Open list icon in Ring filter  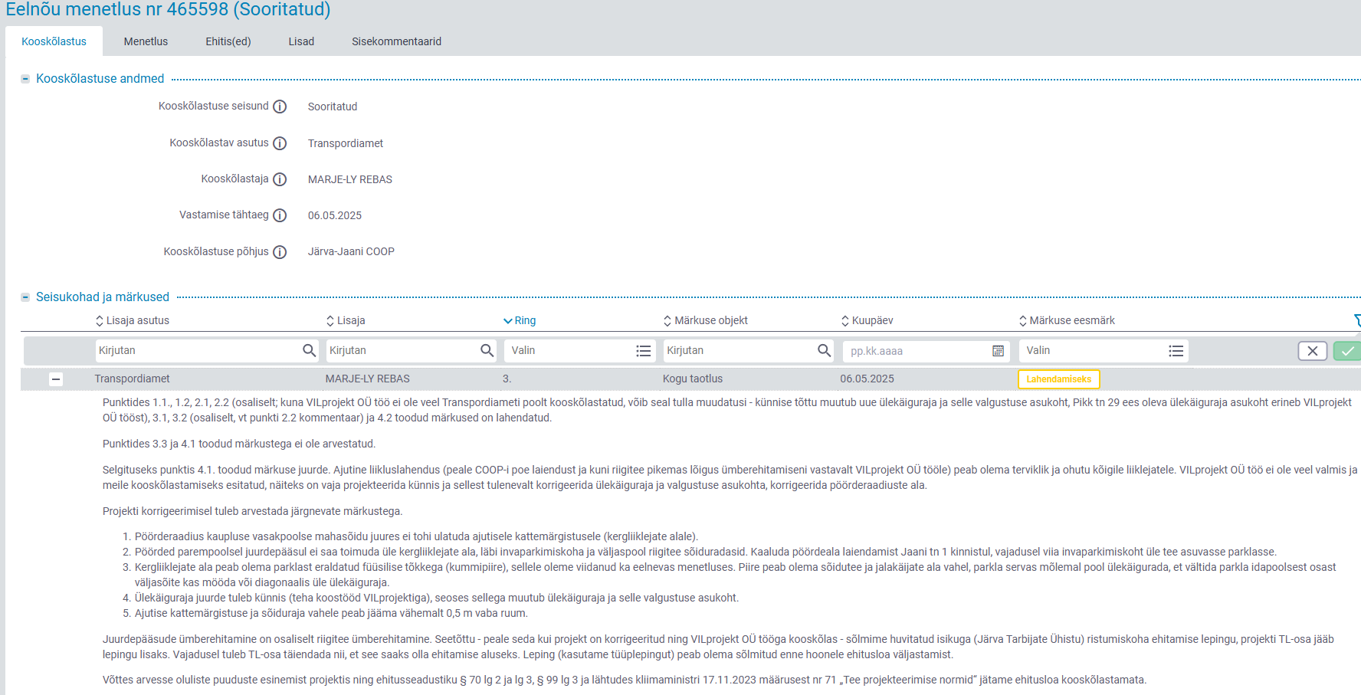(x=643, y=351)
